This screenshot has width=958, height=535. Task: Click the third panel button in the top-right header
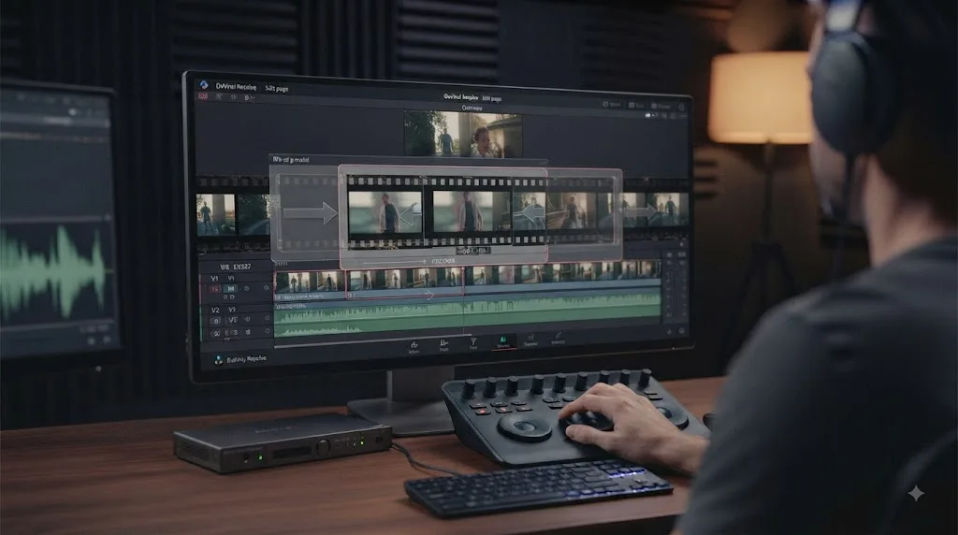point(661,107)
